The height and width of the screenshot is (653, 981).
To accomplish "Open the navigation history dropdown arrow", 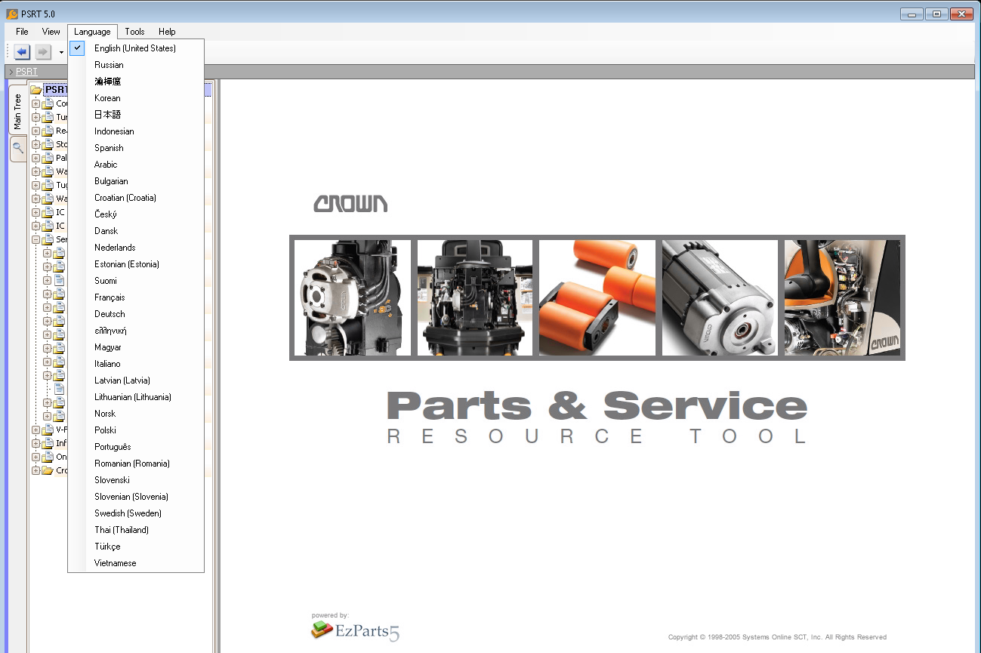I will coord(61,53).
